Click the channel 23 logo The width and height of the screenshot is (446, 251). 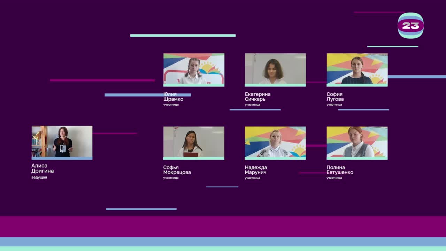410,25
